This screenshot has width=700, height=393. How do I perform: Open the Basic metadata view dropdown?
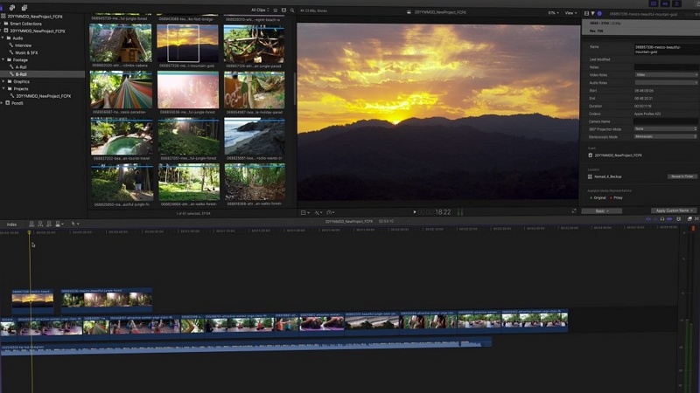point(601,210)
